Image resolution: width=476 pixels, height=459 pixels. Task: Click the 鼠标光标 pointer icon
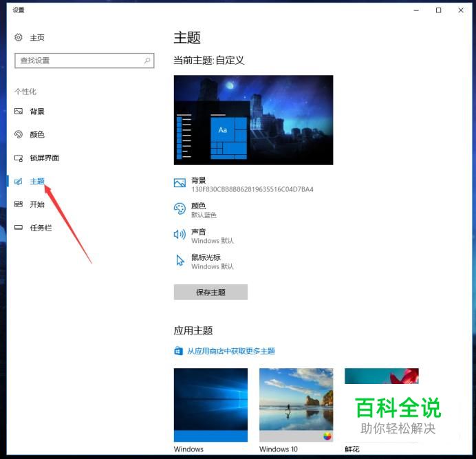180,260
